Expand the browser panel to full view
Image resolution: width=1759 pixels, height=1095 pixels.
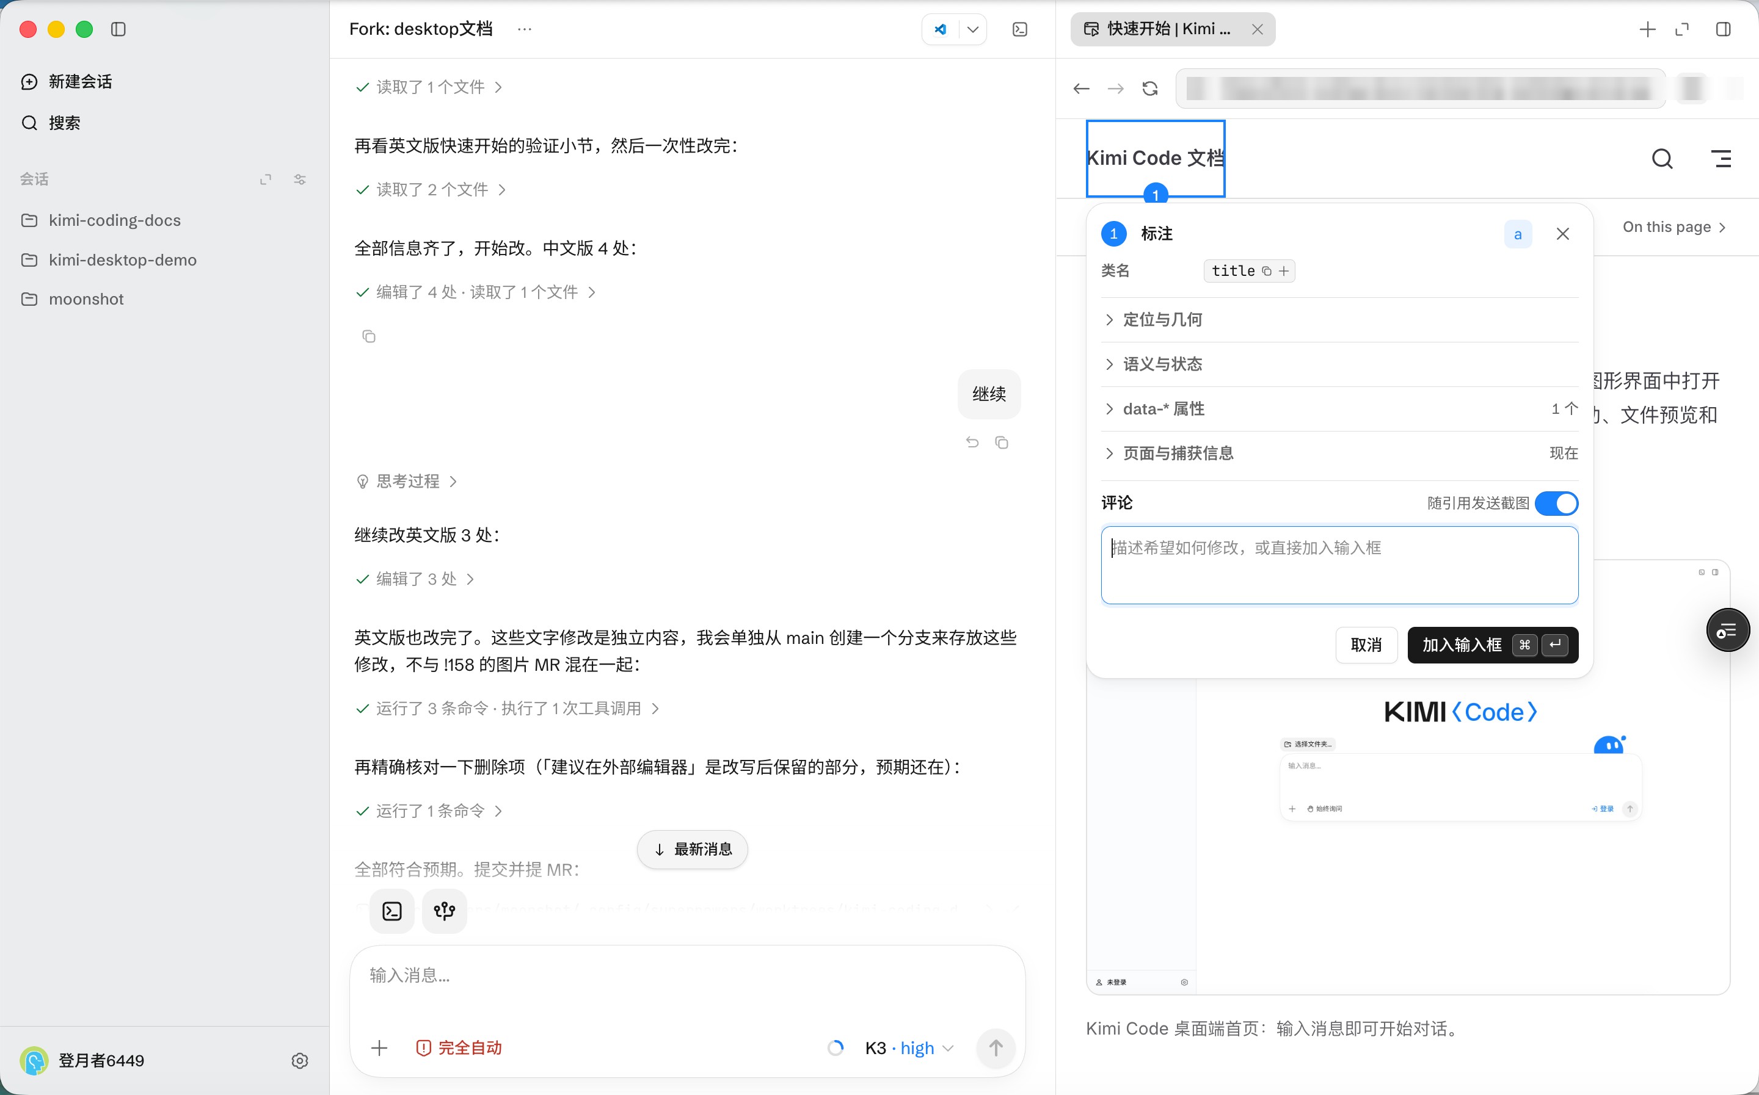click(1682, 30)
